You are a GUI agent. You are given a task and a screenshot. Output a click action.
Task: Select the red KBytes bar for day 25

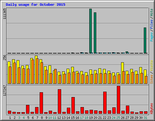click(118, 100)
